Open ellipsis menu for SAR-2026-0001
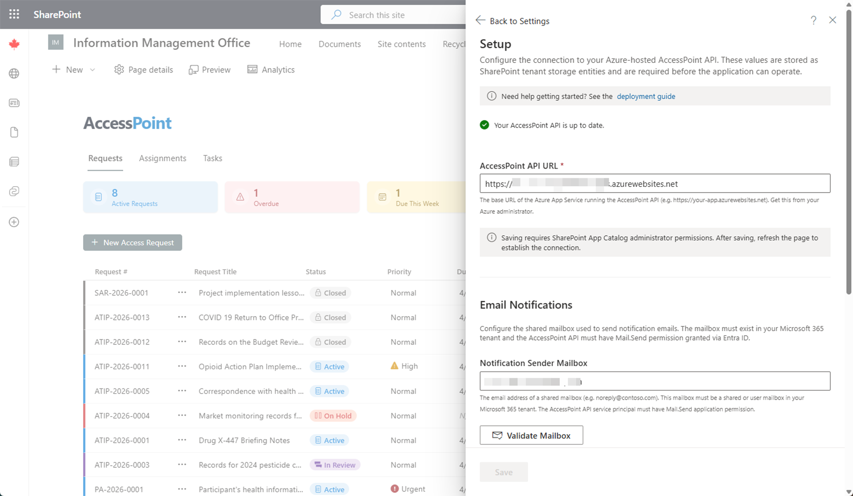The image size is (853, 496). coord(182,293)
